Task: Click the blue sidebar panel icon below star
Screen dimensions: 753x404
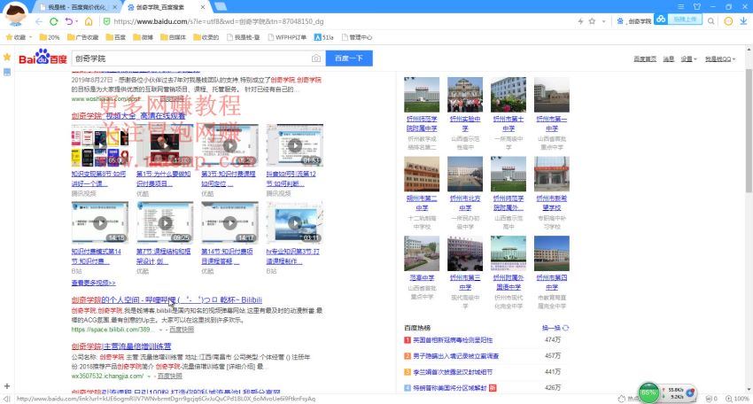Action: pos(7,72)
